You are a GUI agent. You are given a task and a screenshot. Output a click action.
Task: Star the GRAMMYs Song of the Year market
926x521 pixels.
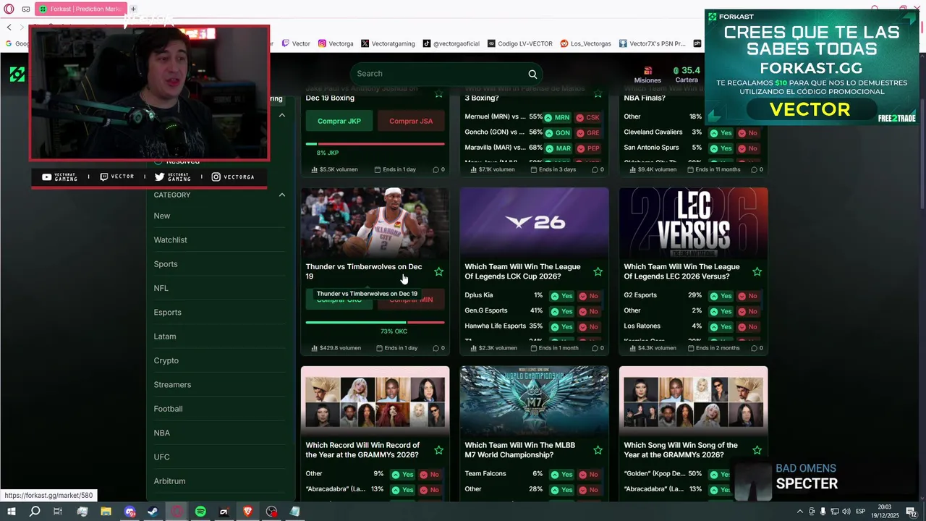pos(757,450)
